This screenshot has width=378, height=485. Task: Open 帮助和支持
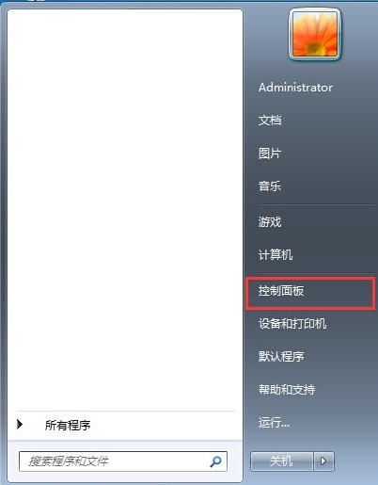(287, 390)
